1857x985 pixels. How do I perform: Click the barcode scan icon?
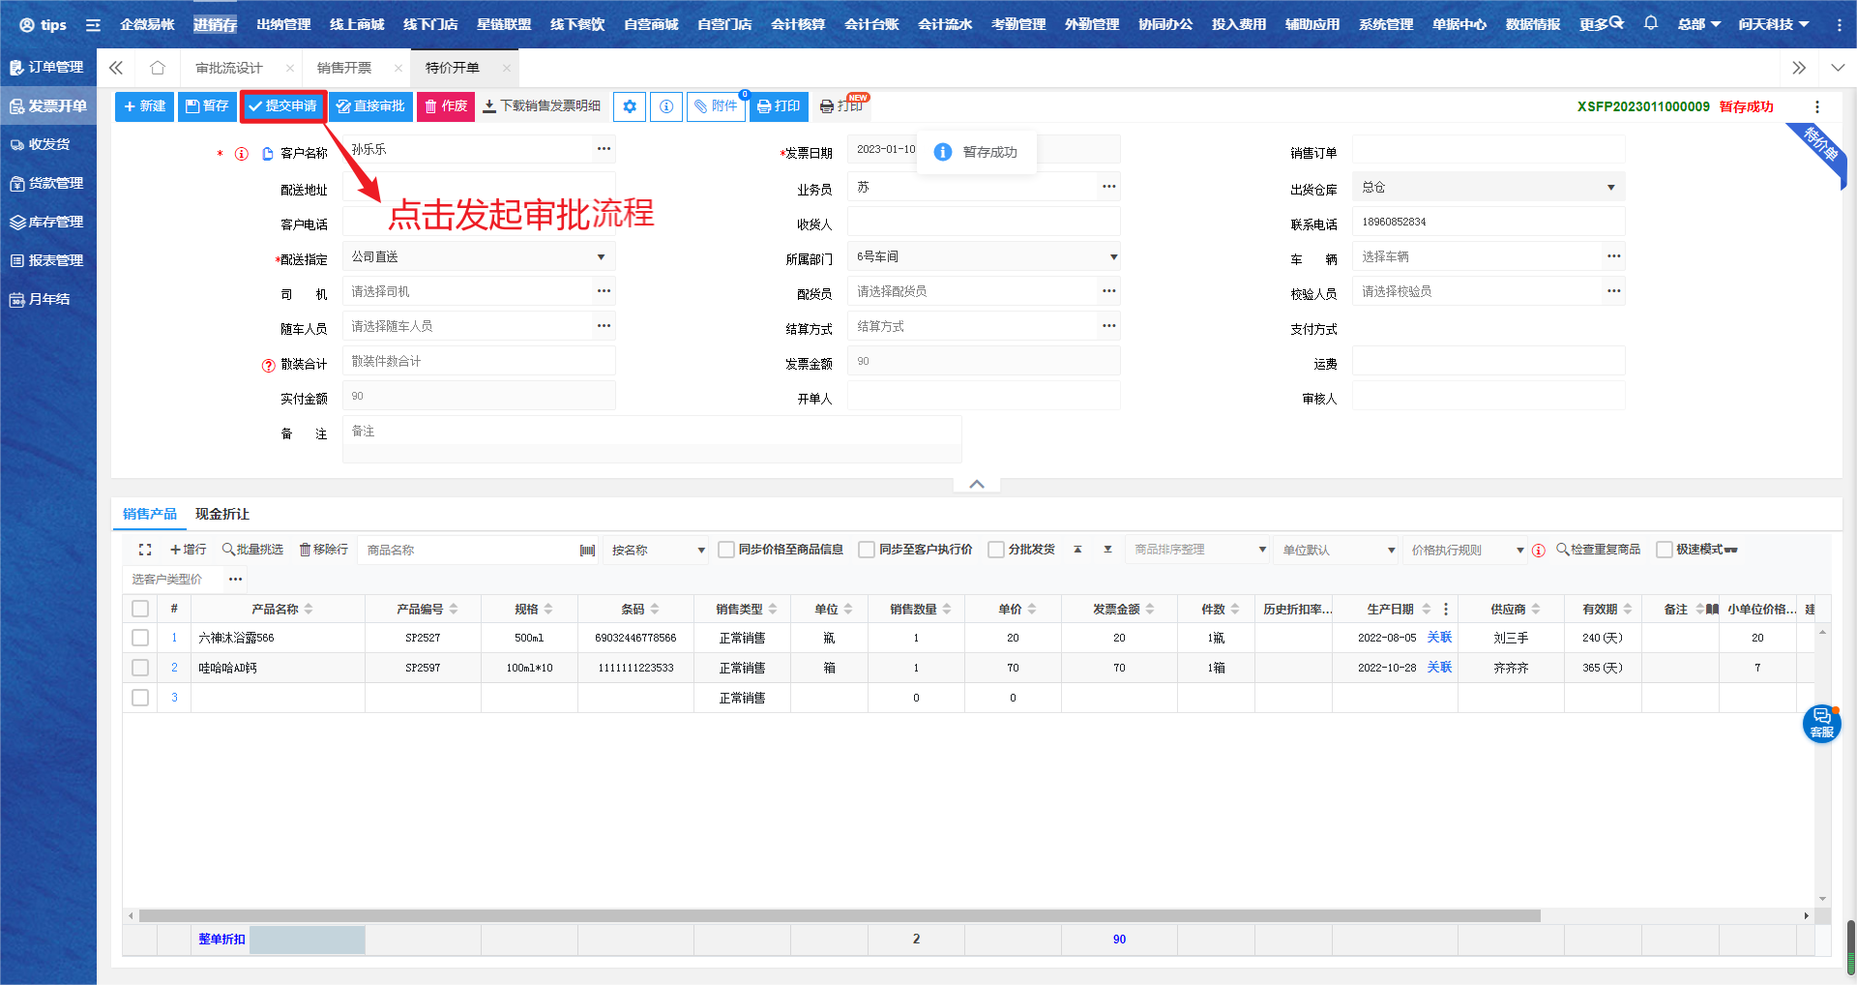coord(587,551)
